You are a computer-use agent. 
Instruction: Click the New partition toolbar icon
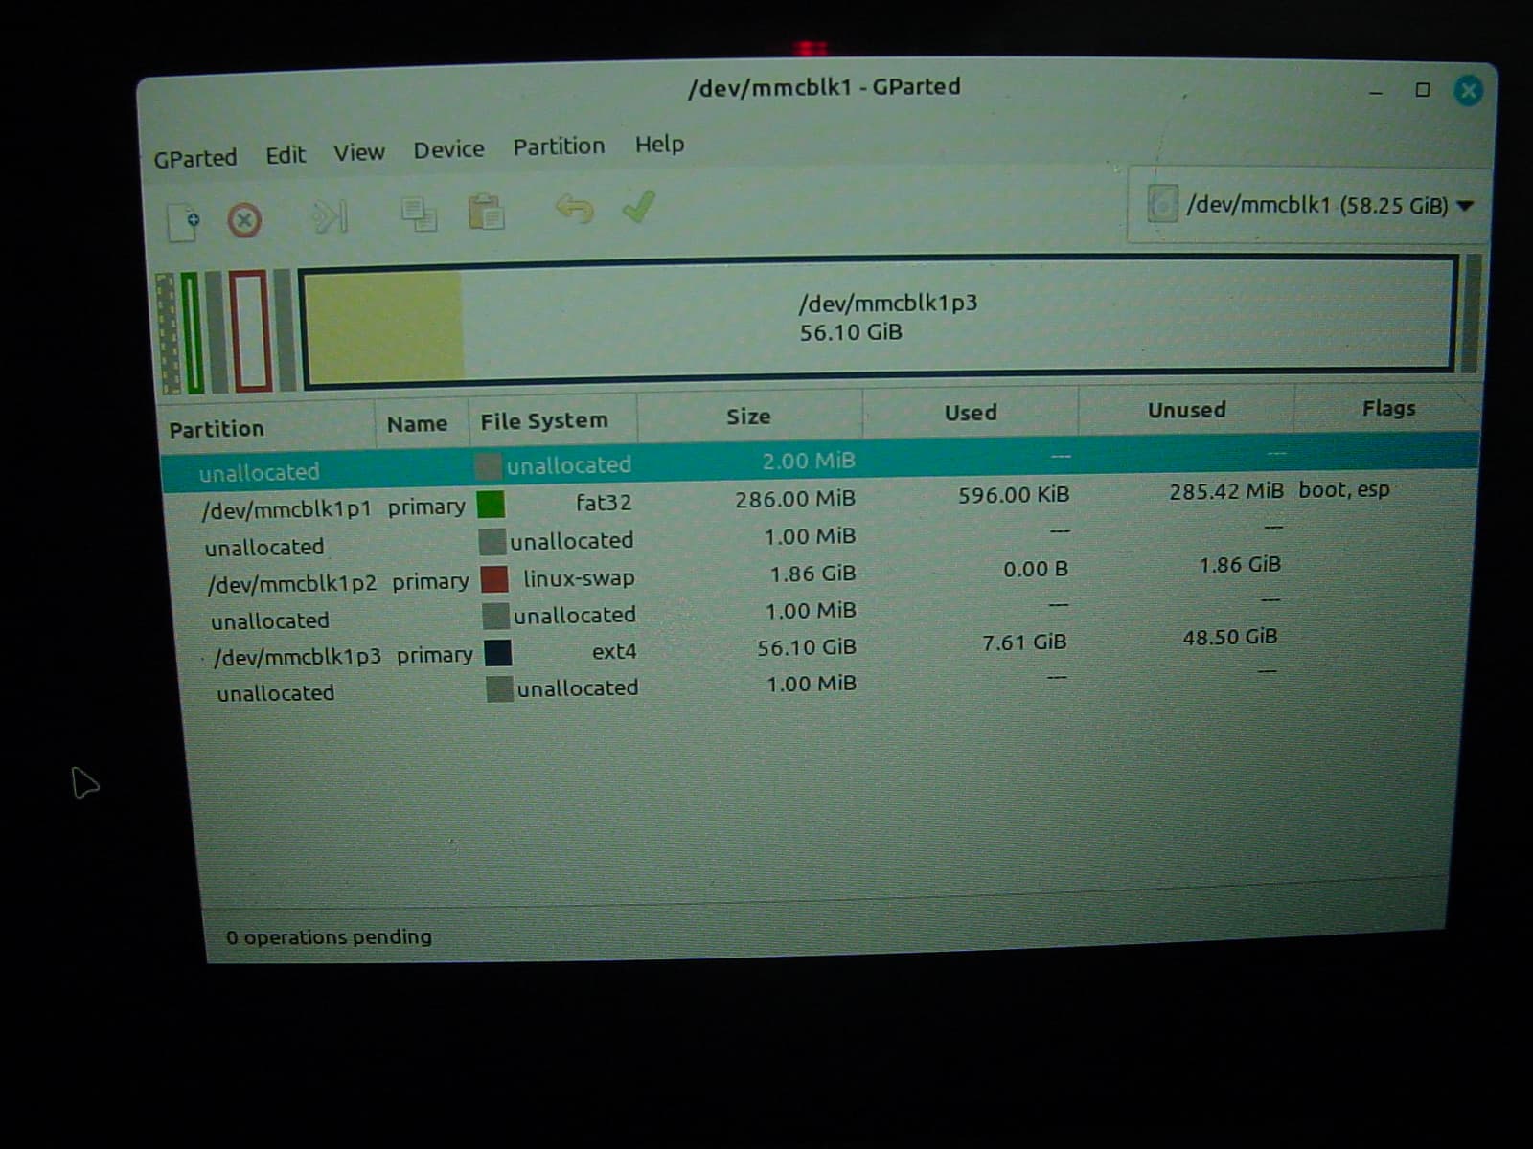183,222
